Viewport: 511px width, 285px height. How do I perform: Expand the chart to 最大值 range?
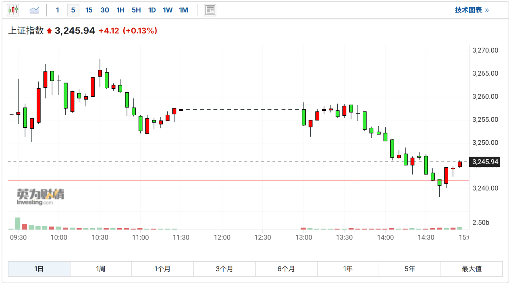[x=472, y=269]
